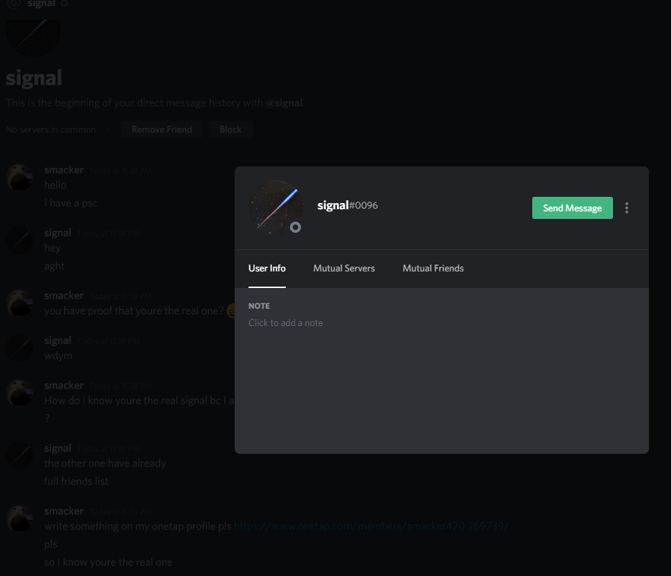Screen dimensions: 671x576
Task: Open the Mutual Servers tab
Action: (x=344, y=268)
